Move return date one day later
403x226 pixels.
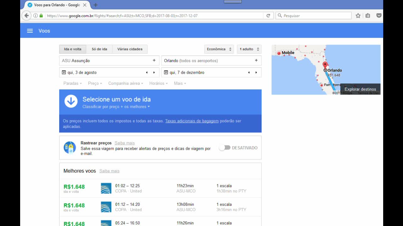coord(256,73)
